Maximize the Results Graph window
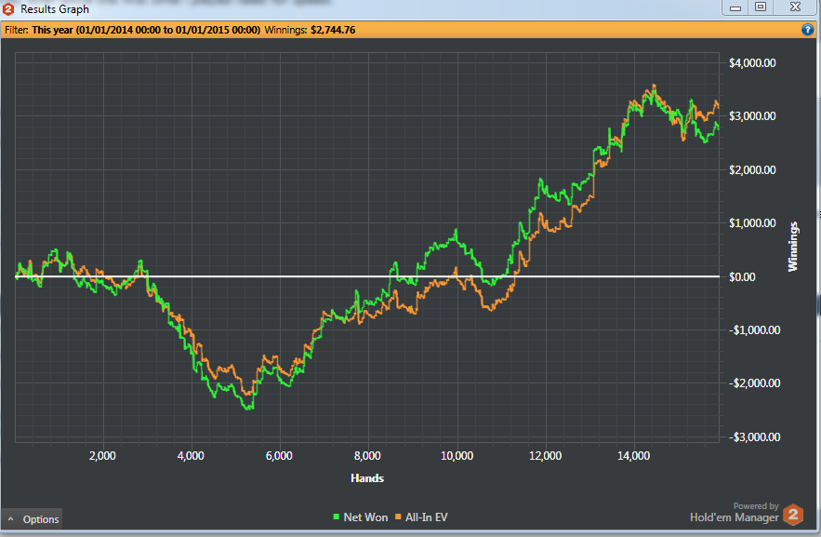This screenshot has width=821, height=537. [x=761, y=7]
